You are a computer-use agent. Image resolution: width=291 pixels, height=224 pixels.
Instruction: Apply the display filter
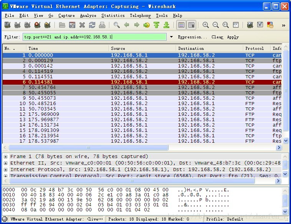coord(233,37)
